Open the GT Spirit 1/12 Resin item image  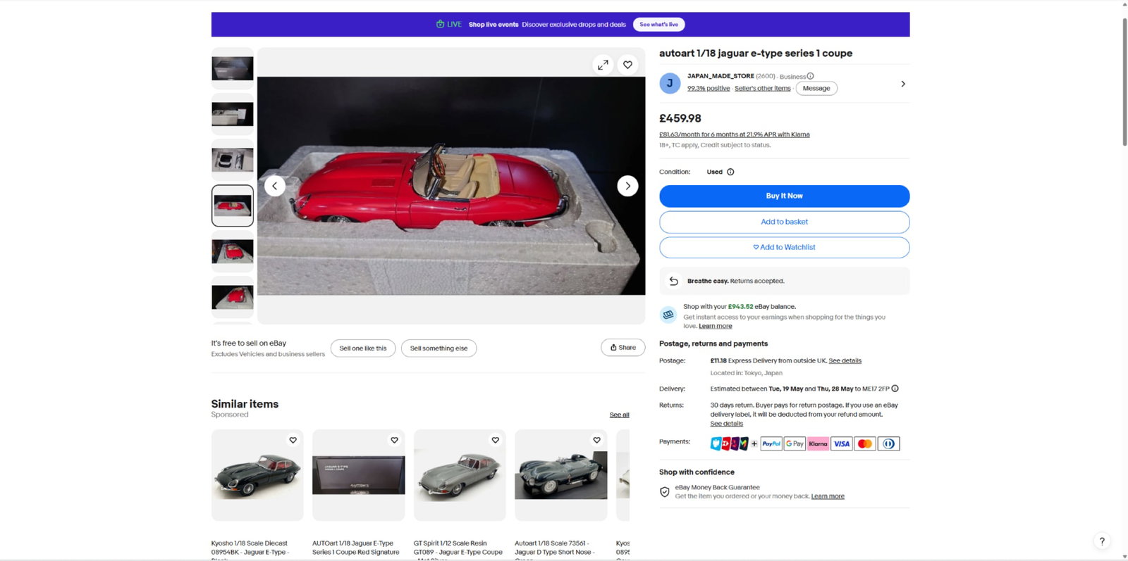[x=460, y=475]
